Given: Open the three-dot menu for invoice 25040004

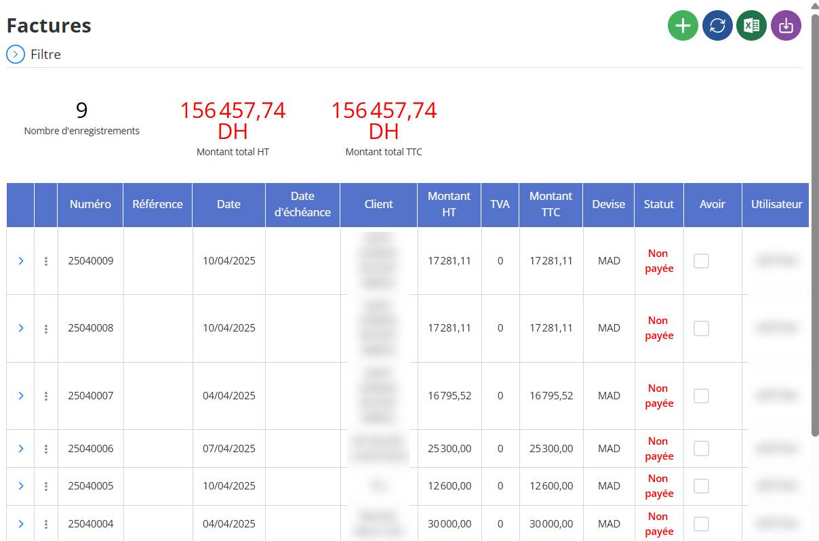Looking at the screenshot, I should [x=46, y=524].
